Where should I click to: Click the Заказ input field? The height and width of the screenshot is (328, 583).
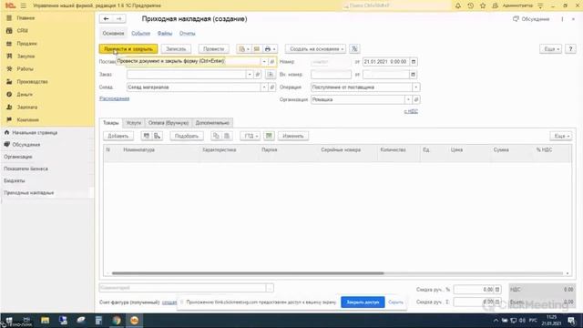click(x=186, y=75)
